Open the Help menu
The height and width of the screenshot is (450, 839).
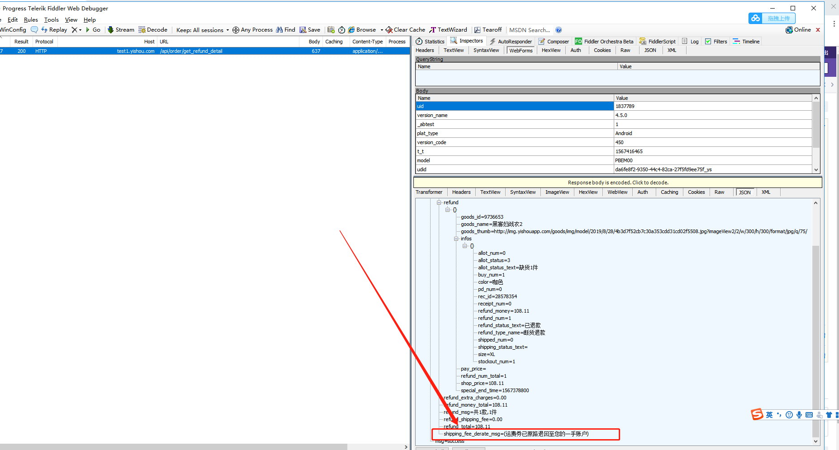pyautogui.click(x=90, y=20)
